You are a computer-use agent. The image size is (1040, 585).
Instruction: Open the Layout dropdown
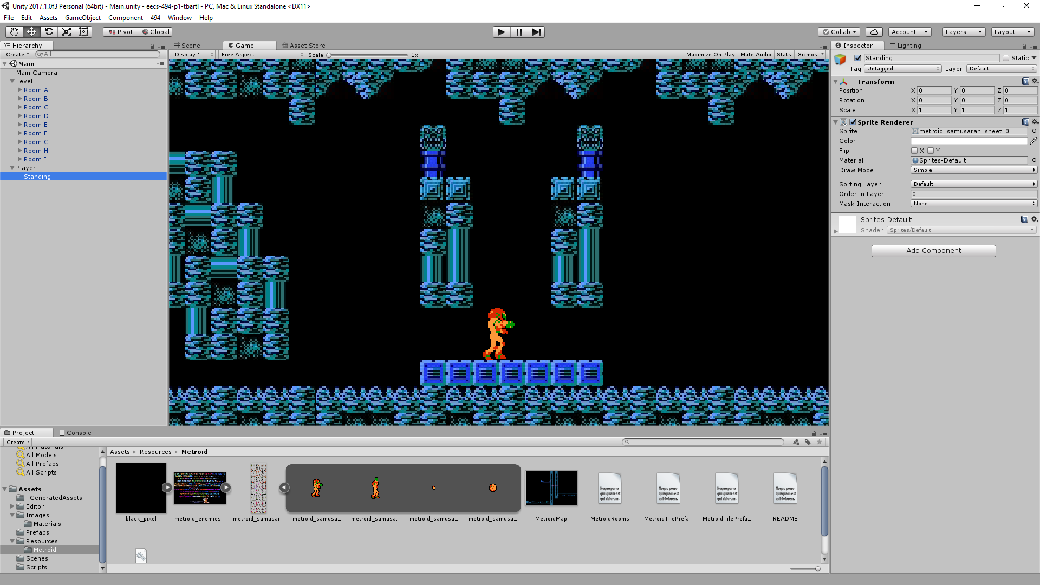click(1012, 32)
